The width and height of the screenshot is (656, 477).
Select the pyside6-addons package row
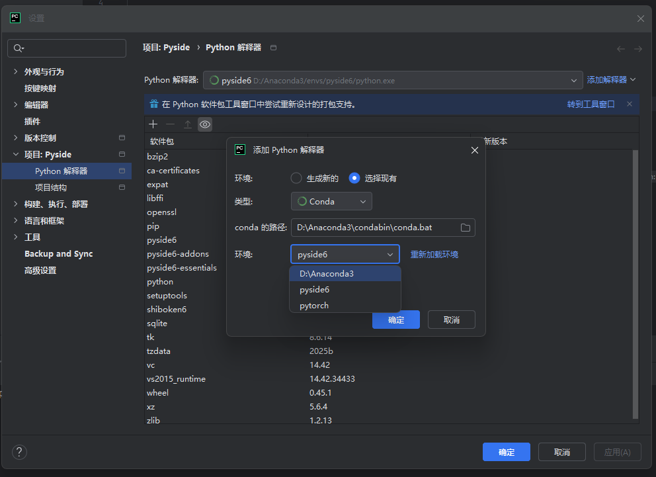[x=178, y=254]
